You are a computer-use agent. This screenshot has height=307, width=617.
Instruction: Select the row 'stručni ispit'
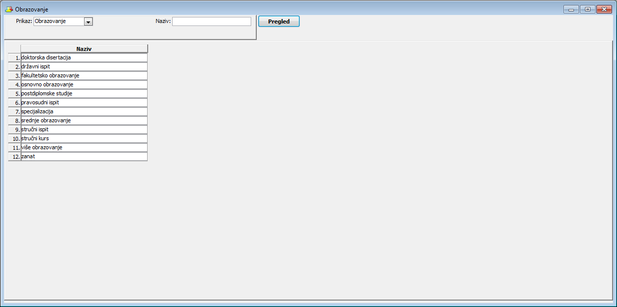(84, 129)
